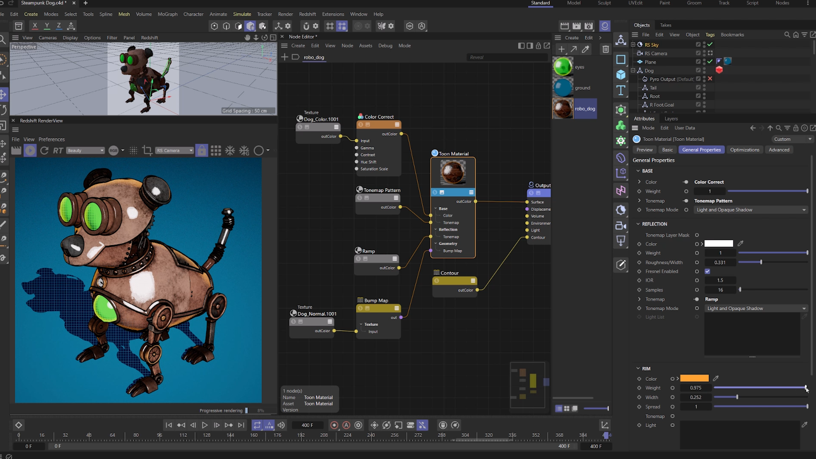The width and height of the screenshot is (816, 459).
Task: Click the Attributes up arrow icon
Action: pyautogui.click(x=770, y=128)
